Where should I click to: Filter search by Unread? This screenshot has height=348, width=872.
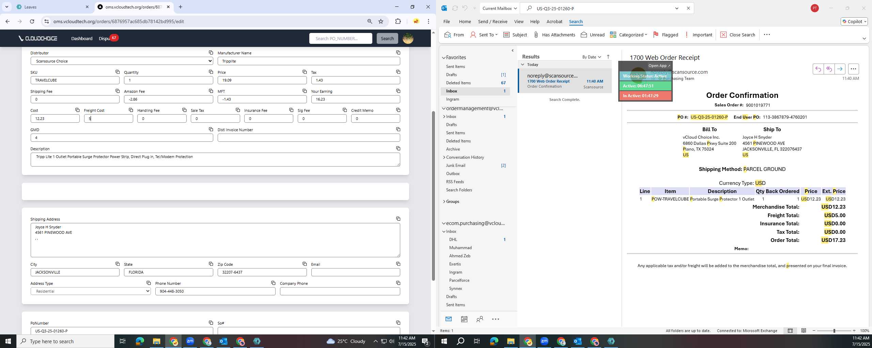click(593, 35)
